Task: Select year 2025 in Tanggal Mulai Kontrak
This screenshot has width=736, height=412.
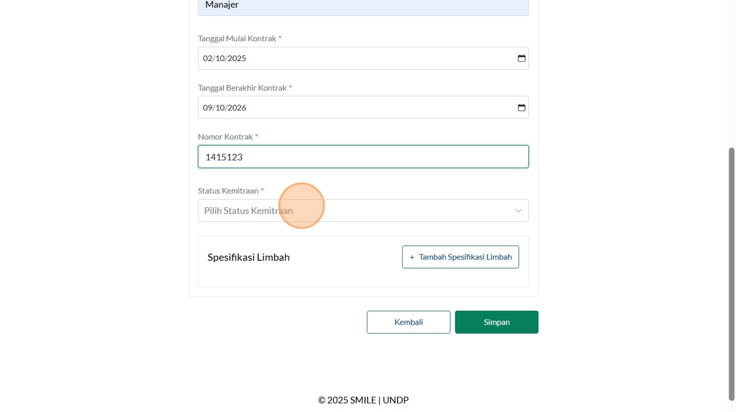Action: (237, 58)
